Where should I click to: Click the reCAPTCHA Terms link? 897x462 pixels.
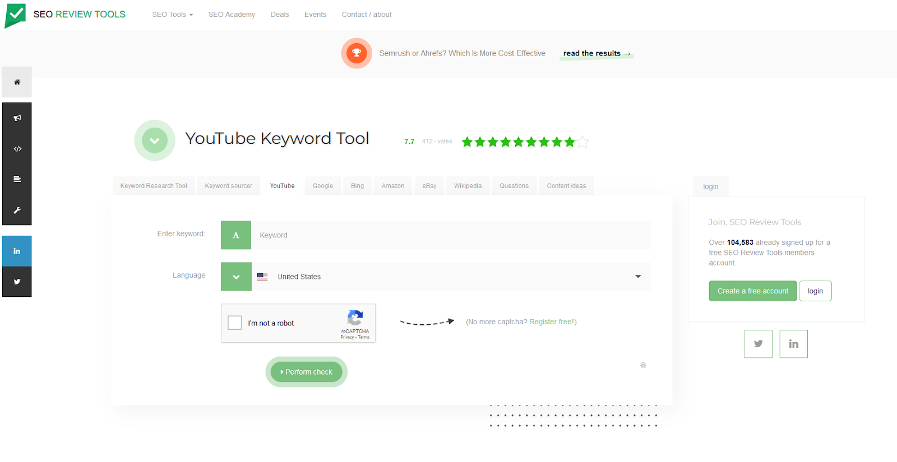click(x=364, y=337)
